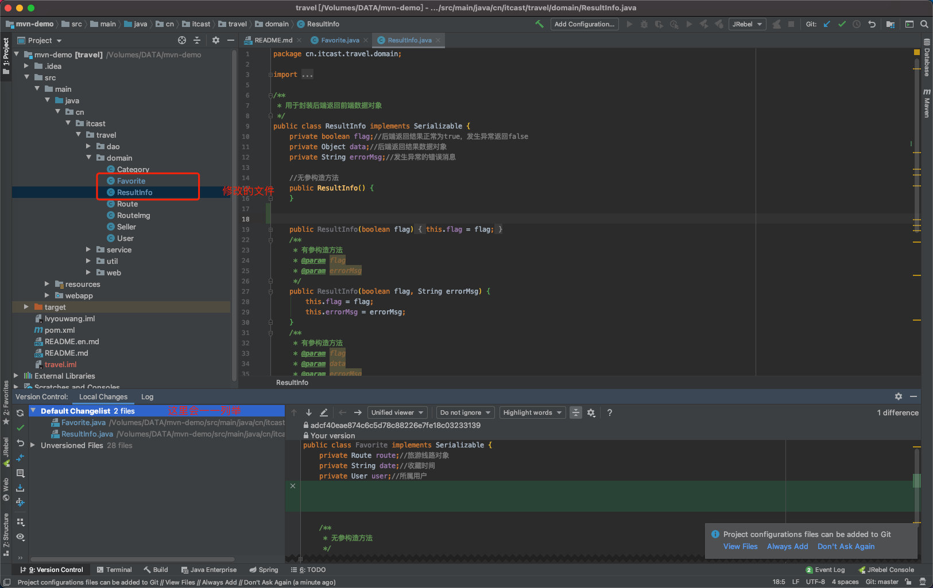Refresh local changes in Version Control panel
This screenshot has width=933, height=588.
point(20,413)
